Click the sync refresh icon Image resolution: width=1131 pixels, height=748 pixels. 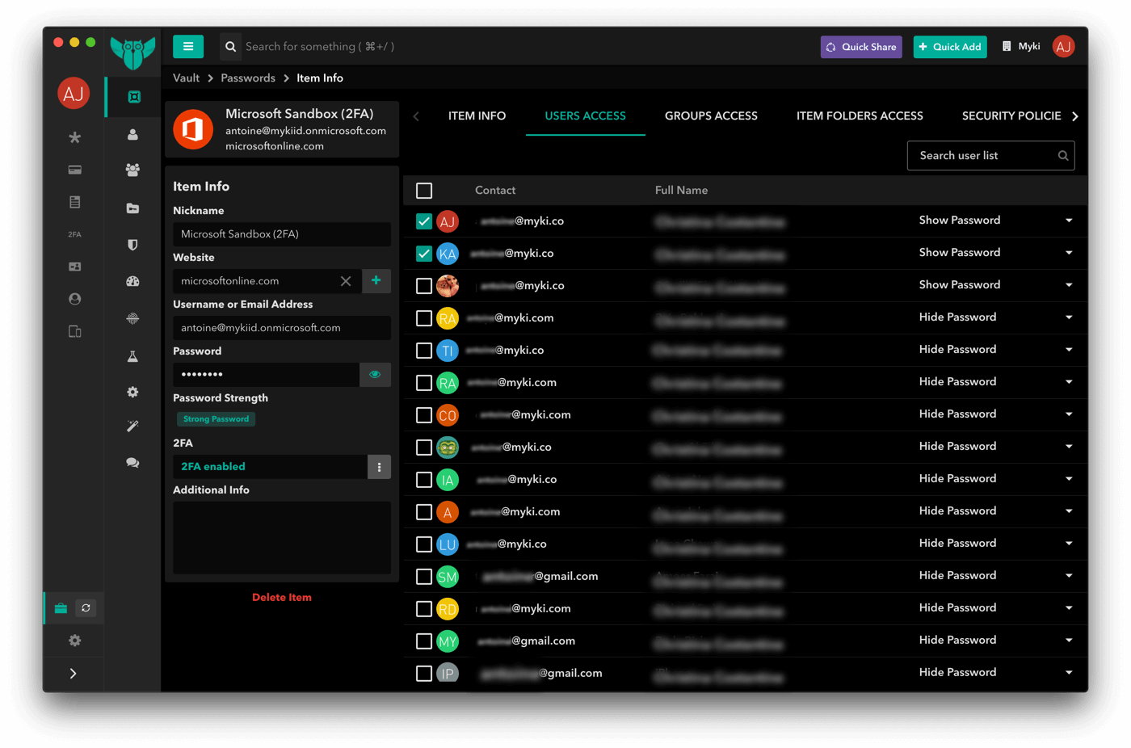tap(86, 608)
